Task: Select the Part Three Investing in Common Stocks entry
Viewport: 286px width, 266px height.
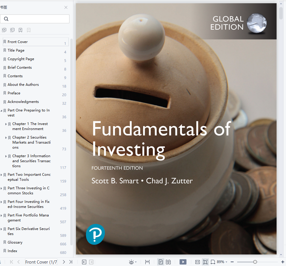Action: 29,191
